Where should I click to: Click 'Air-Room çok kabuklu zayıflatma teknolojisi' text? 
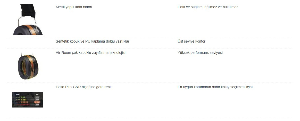click(90, 53)
